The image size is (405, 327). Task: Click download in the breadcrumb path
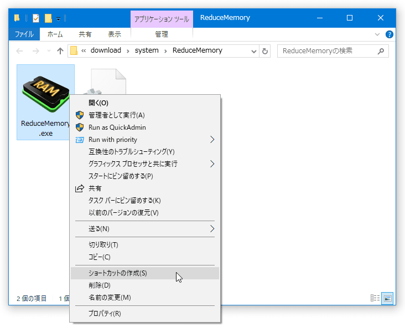(106, 50)
